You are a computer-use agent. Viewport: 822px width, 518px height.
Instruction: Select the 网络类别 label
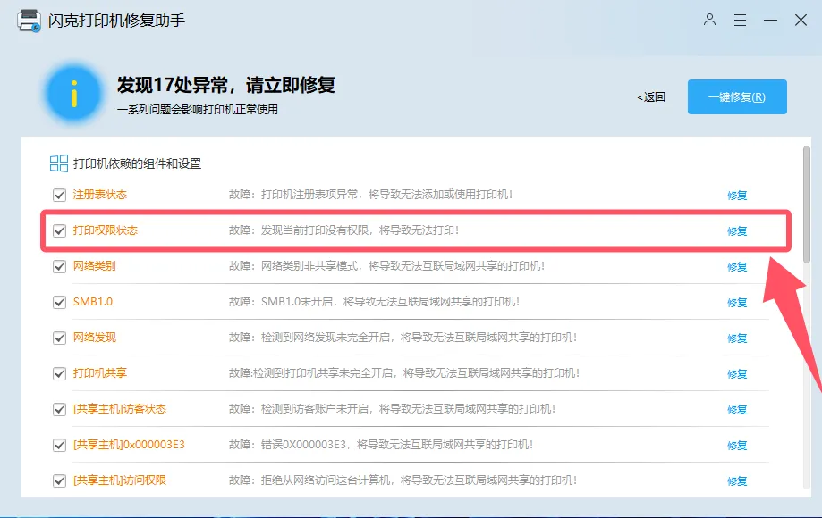click(x=94, y=266)
